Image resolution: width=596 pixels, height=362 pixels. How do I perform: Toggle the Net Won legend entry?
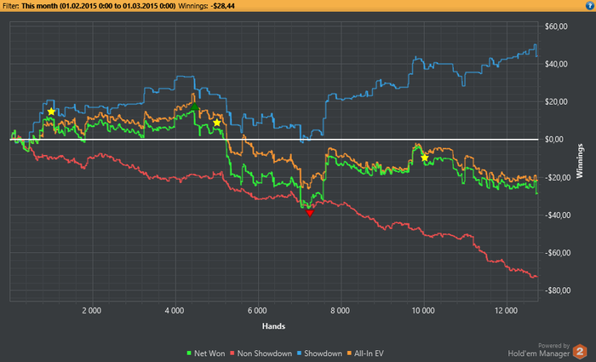pos(206,353)
